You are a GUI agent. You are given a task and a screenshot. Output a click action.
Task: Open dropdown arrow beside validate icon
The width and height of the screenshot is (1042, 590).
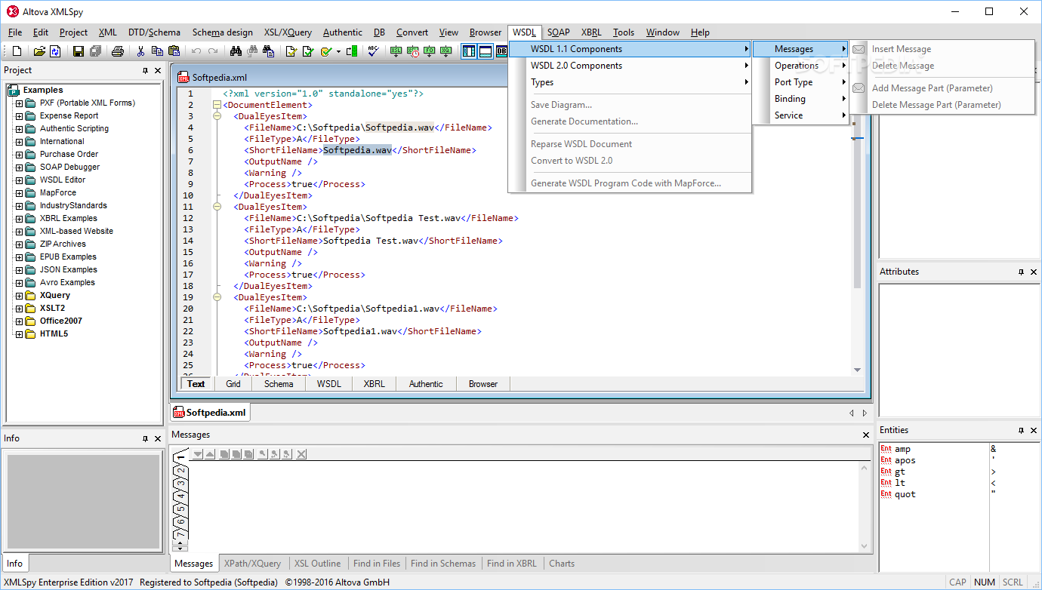[x=338, y=51]
